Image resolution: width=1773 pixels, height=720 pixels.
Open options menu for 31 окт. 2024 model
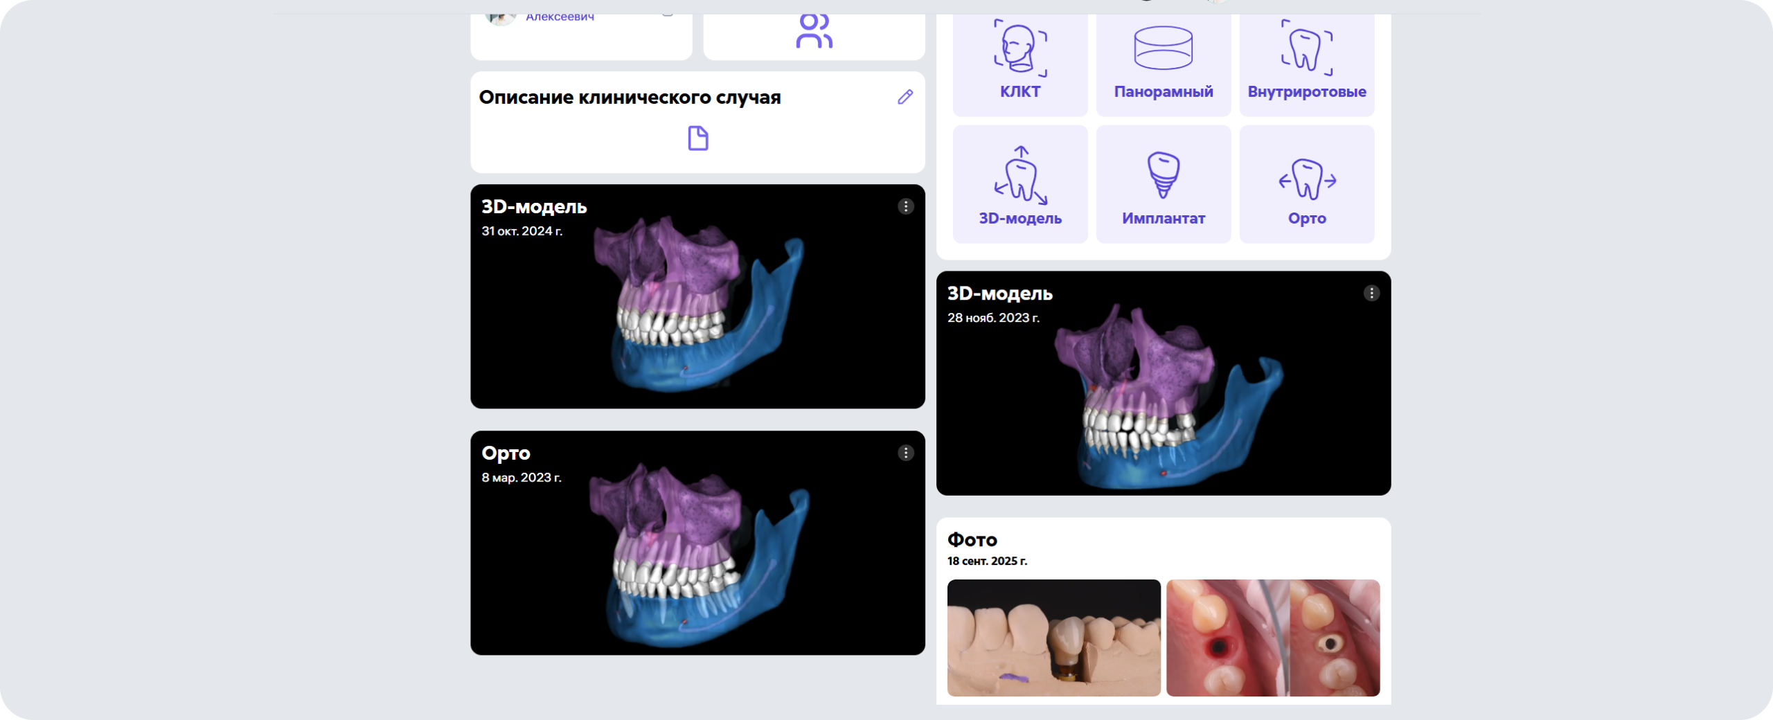905,206
